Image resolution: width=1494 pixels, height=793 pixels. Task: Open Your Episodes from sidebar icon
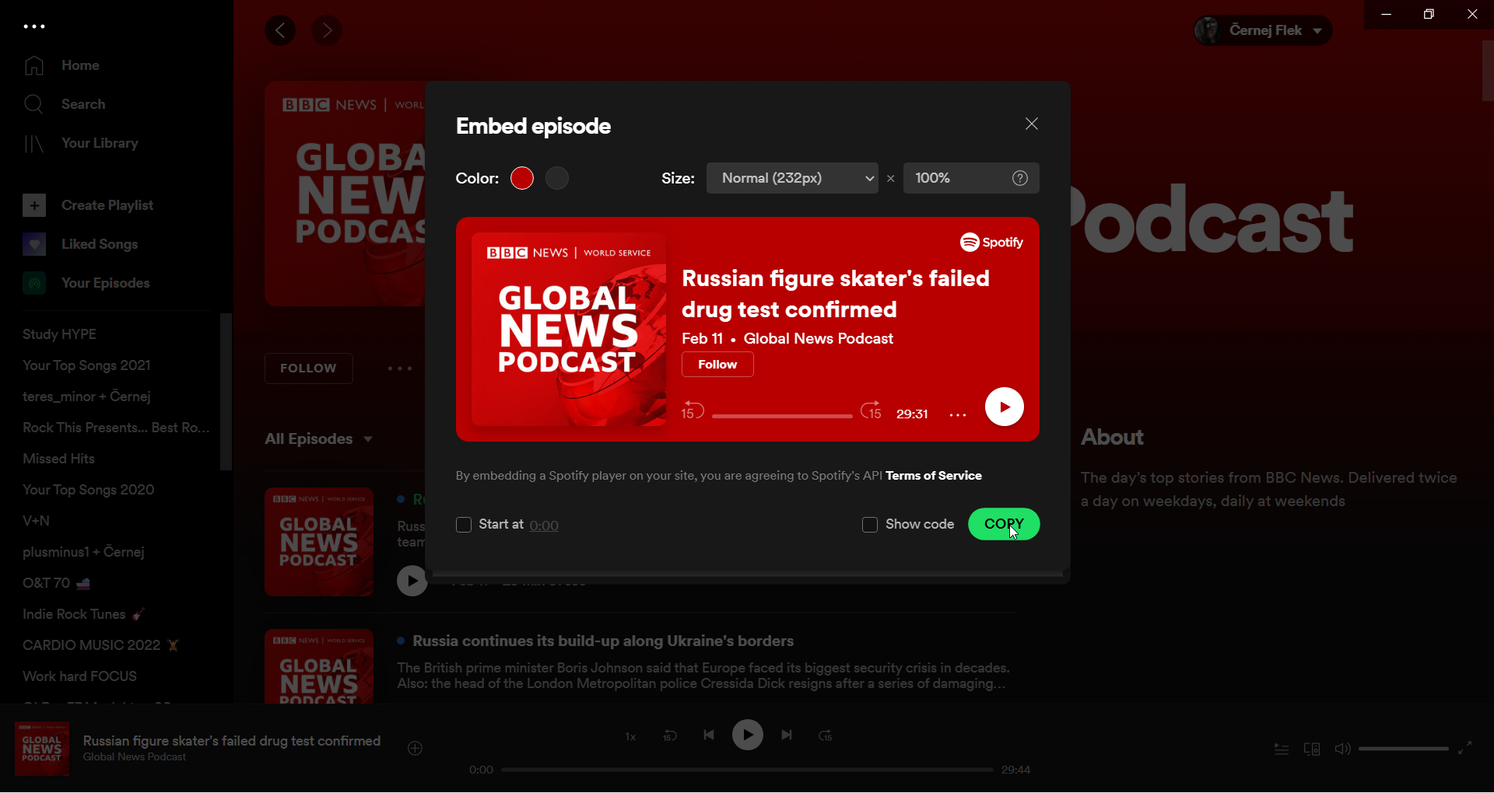click(x=34, y=282)
